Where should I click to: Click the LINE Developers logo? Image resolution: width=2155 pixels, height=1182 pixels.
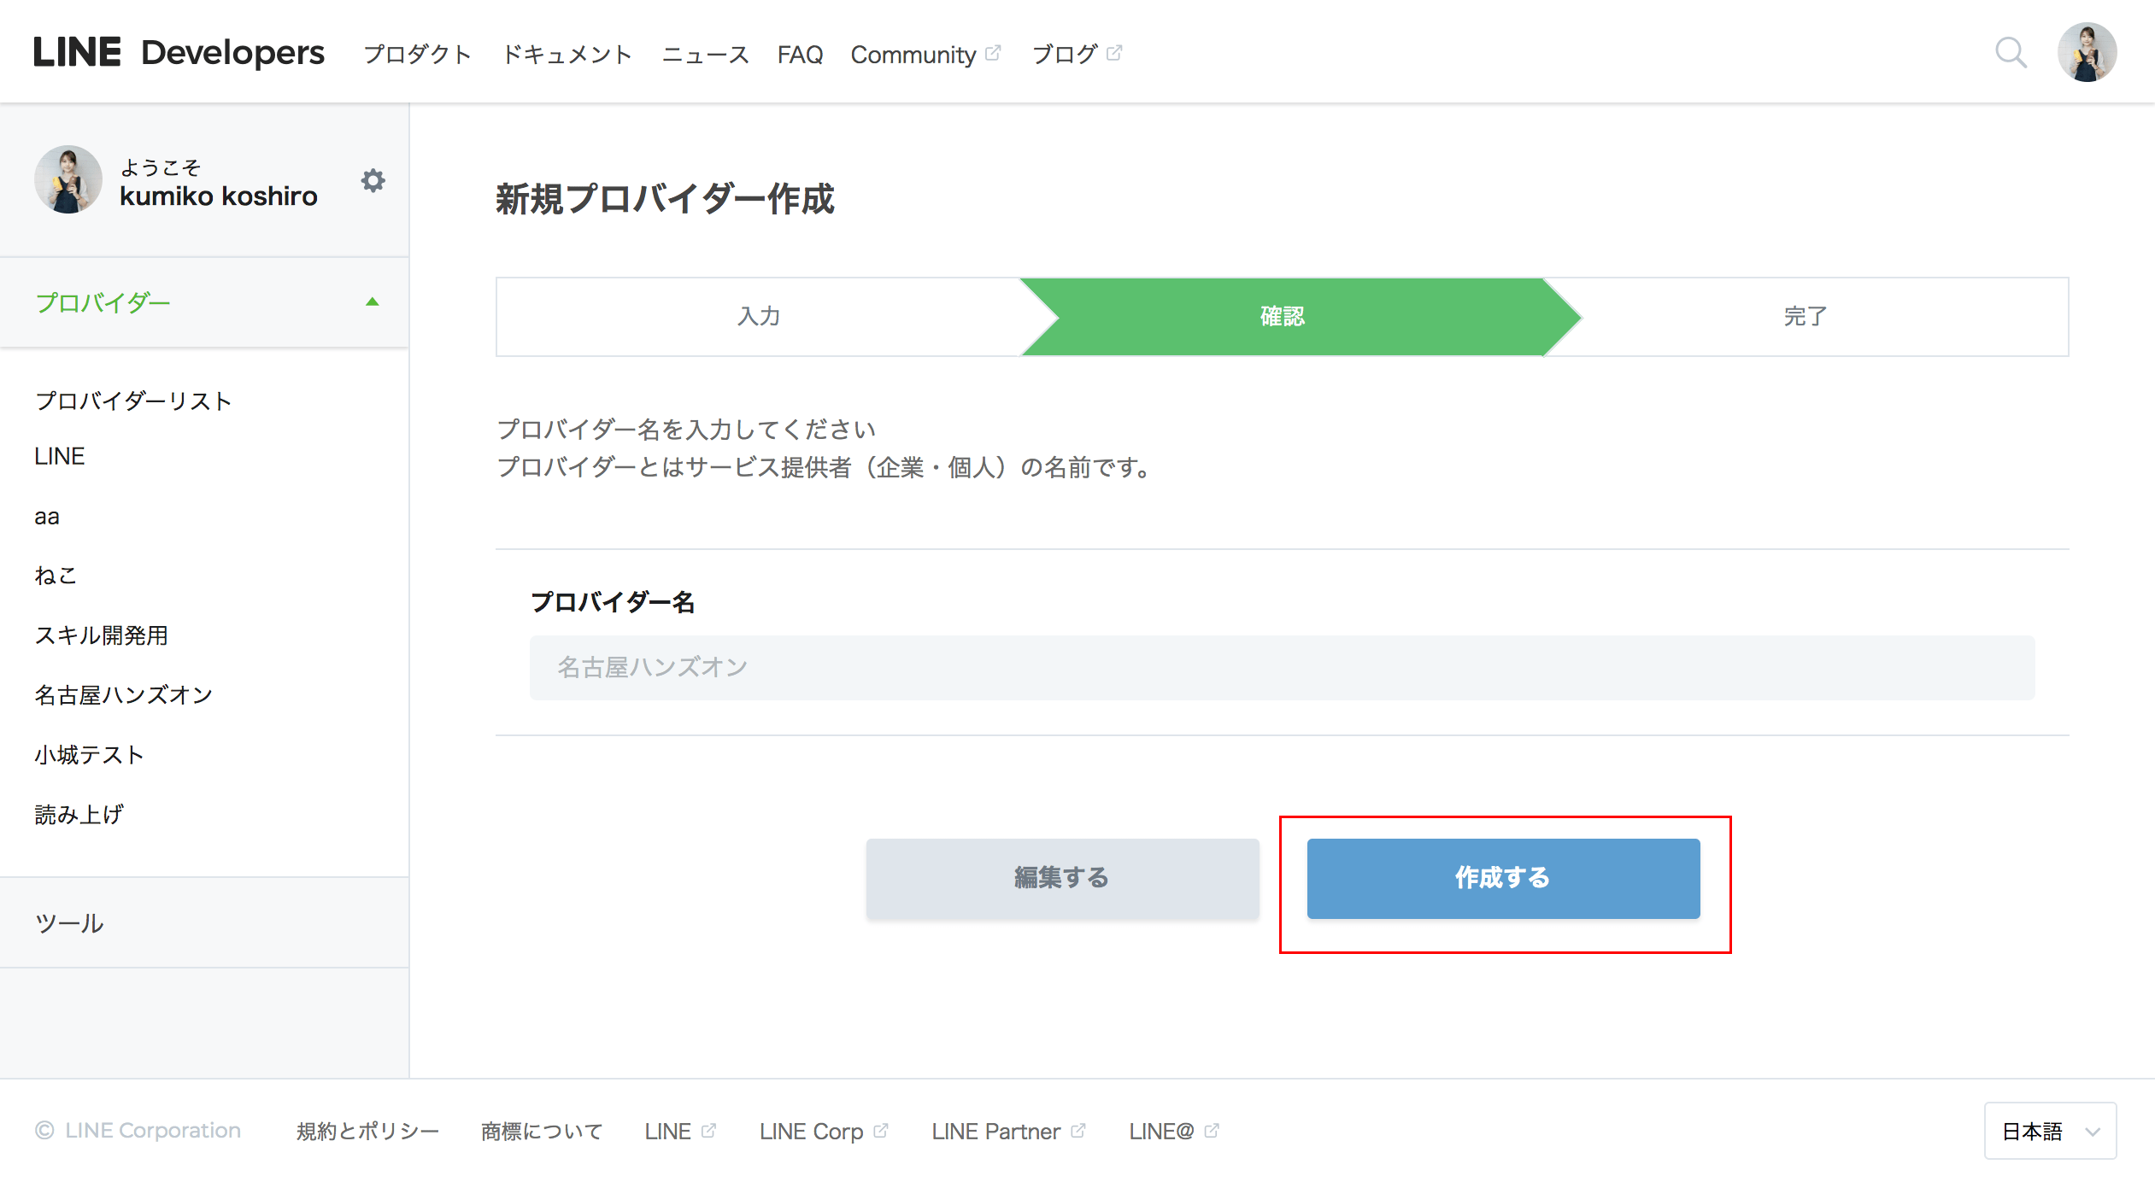click(179, 53)
